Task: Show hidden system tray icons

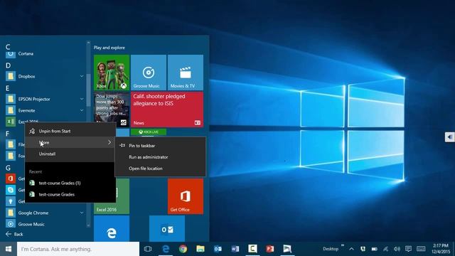Action: pyautogui.click(x=351, y=249)
